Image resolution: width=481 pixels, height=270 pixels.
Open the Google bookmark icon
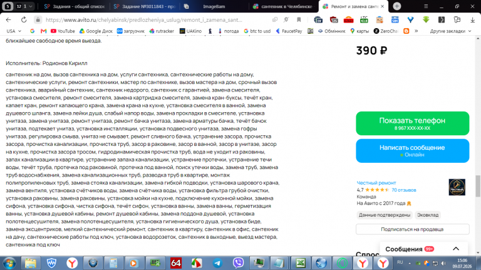click(x=32, y=31)
